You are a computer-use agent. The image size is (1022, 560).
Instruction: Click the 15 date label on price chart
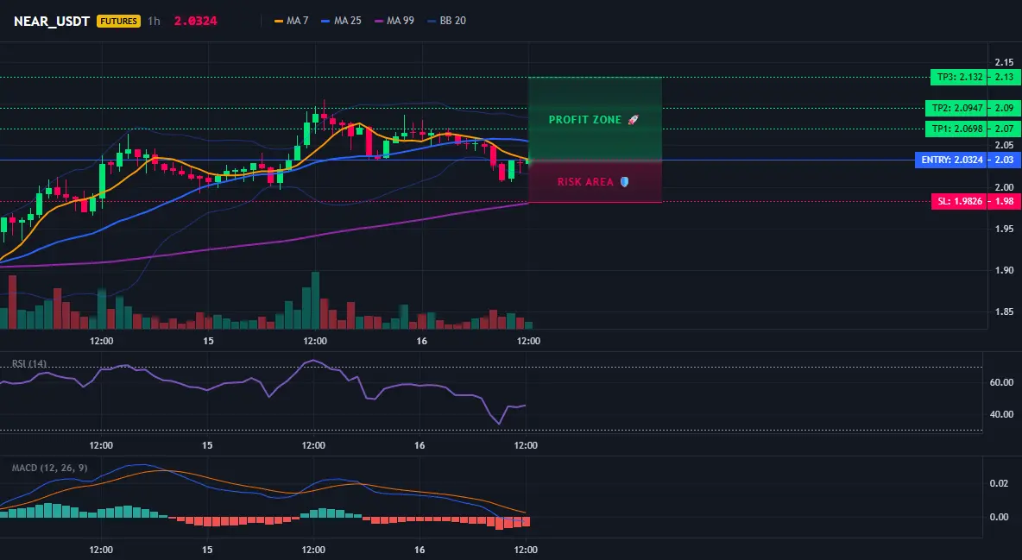coord(208,341)
